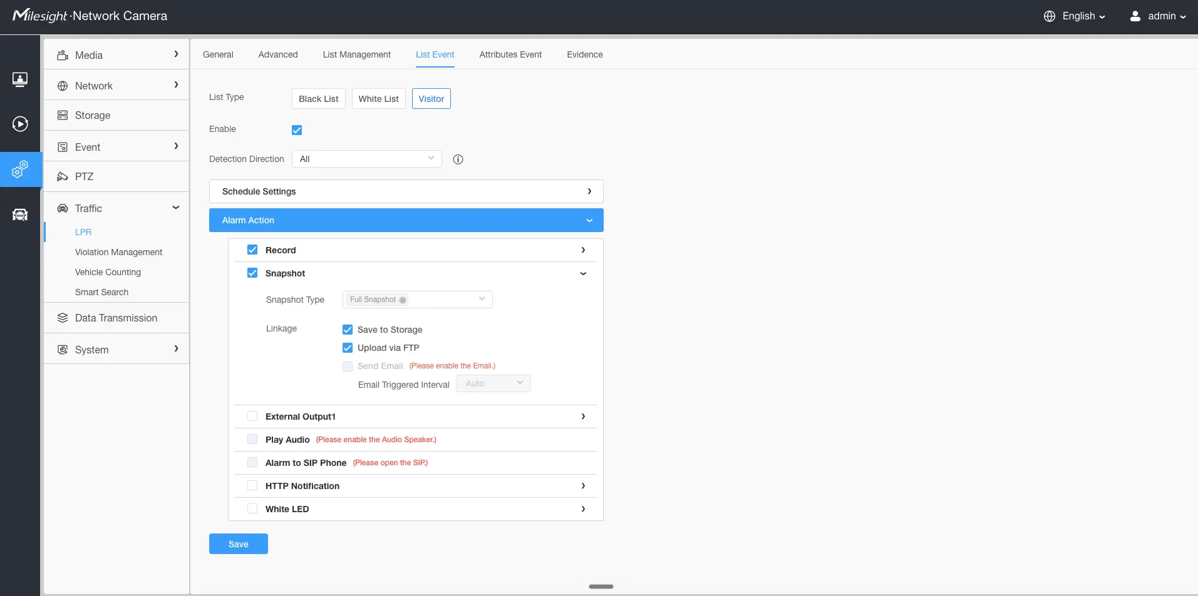Open the Email Triggered Interval dropdown
Screen dimensions: 1198x596
coord(493,383)
